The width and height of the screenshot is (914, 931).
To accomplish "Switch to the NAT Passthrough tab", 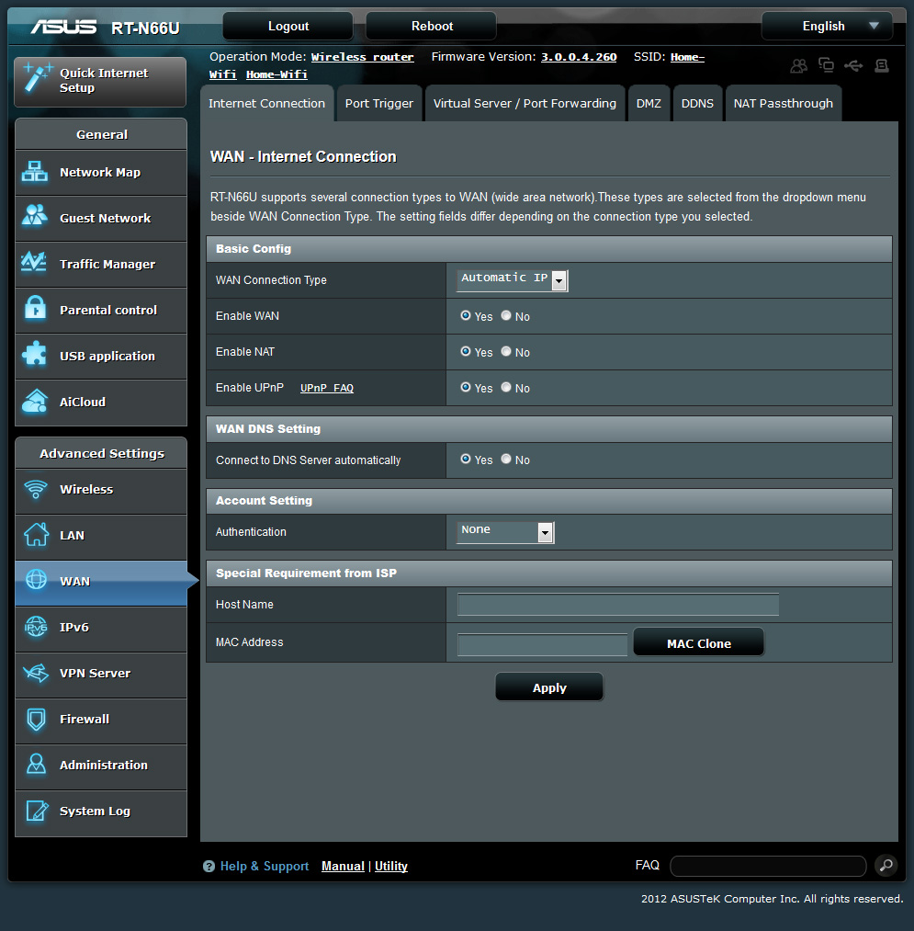I will click(784, 103).
